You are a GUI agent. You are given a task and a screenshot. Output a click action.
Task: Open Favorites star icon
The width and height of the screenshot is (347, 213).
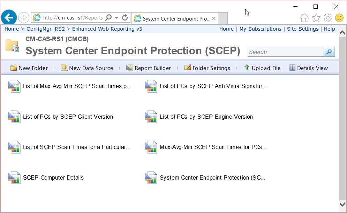pyautogui.click(x=316, y=18)
